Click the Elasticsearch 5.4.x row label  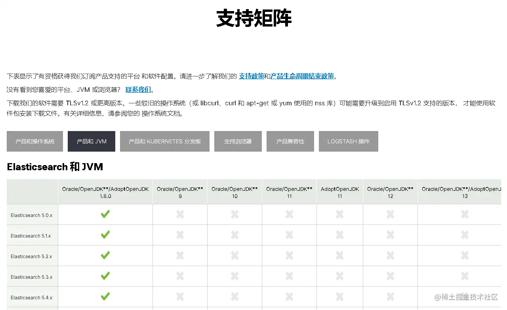coord(32,298)
